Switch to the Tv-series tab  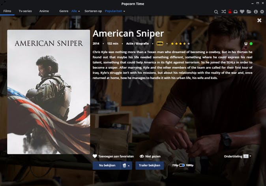coord(25,11)
